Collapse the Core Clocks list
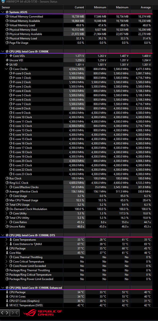 coord(7,69)
